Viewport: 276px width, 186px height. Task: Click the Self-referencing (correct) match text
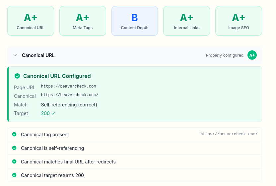69,105
